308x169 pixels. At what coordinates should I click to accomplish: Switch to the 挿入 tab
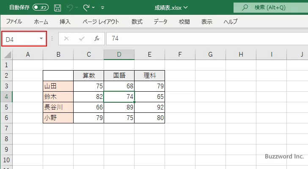coord(65,22)
